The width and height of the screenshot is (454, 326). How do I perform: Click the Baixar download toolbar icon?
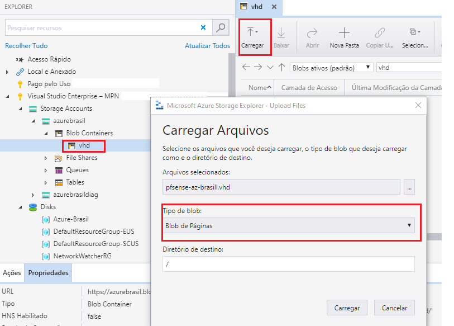tap(281, 33)
